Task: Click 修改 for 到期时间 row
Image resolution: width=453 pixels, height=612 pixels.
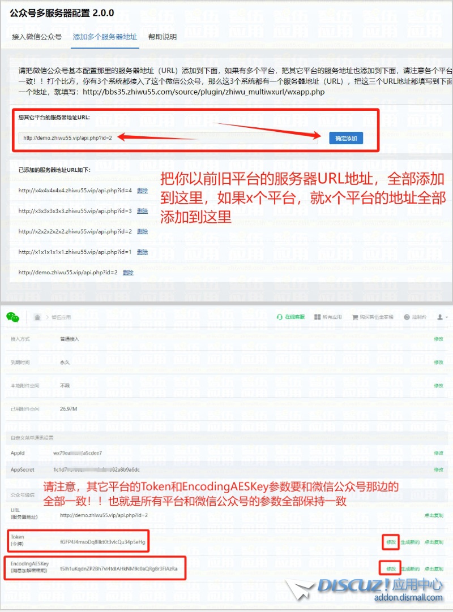Action: coord(438,362)
